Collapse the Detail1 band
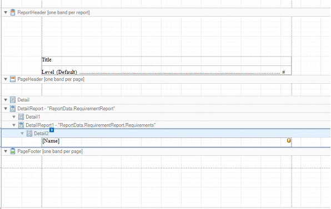Image resolution: width=331 pixels, height=209 pixels. point(14,117)
